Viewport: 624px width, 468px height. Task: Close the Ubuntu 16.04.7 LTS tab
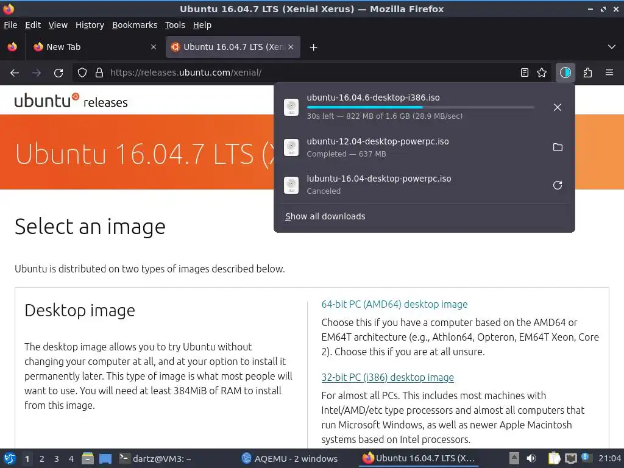(291, 47)
